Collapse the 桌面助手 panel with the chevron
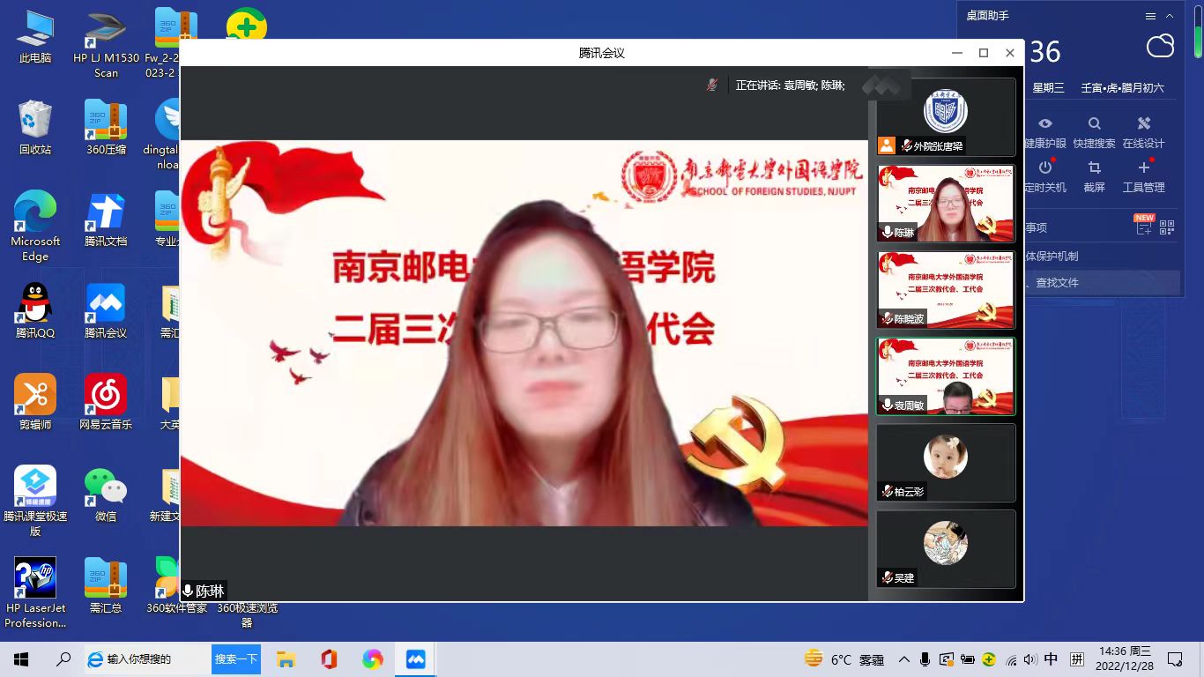The height and width of the screenshot is (677, 1204). click(x=1170, y=16)
